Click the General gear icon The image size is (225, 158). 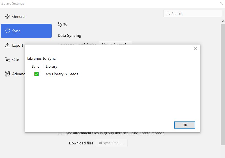[x=8, y=16]
